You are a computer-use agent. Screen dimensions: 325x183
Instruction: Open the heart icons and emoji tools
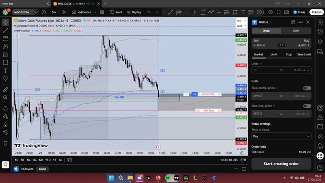point(6,79)
